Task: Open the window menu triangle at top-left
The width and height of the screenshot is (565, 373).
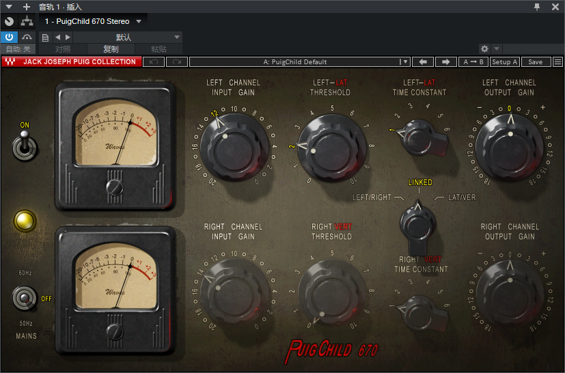Action: pos(9,7)
